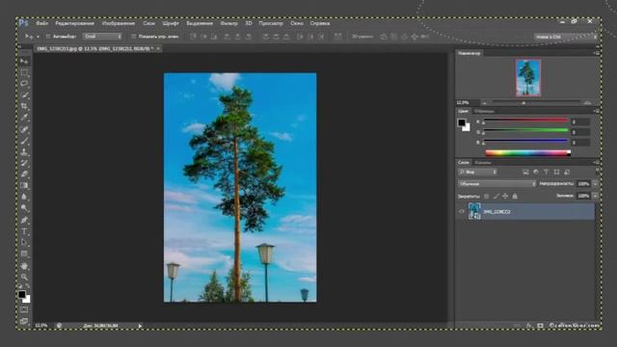
Task: Open the Файл menu
Action: click(42, 23)
